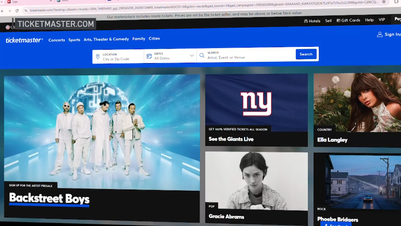Click the Sign In link
This screenshot has height=226, width=401.
[x=392, y=34]
